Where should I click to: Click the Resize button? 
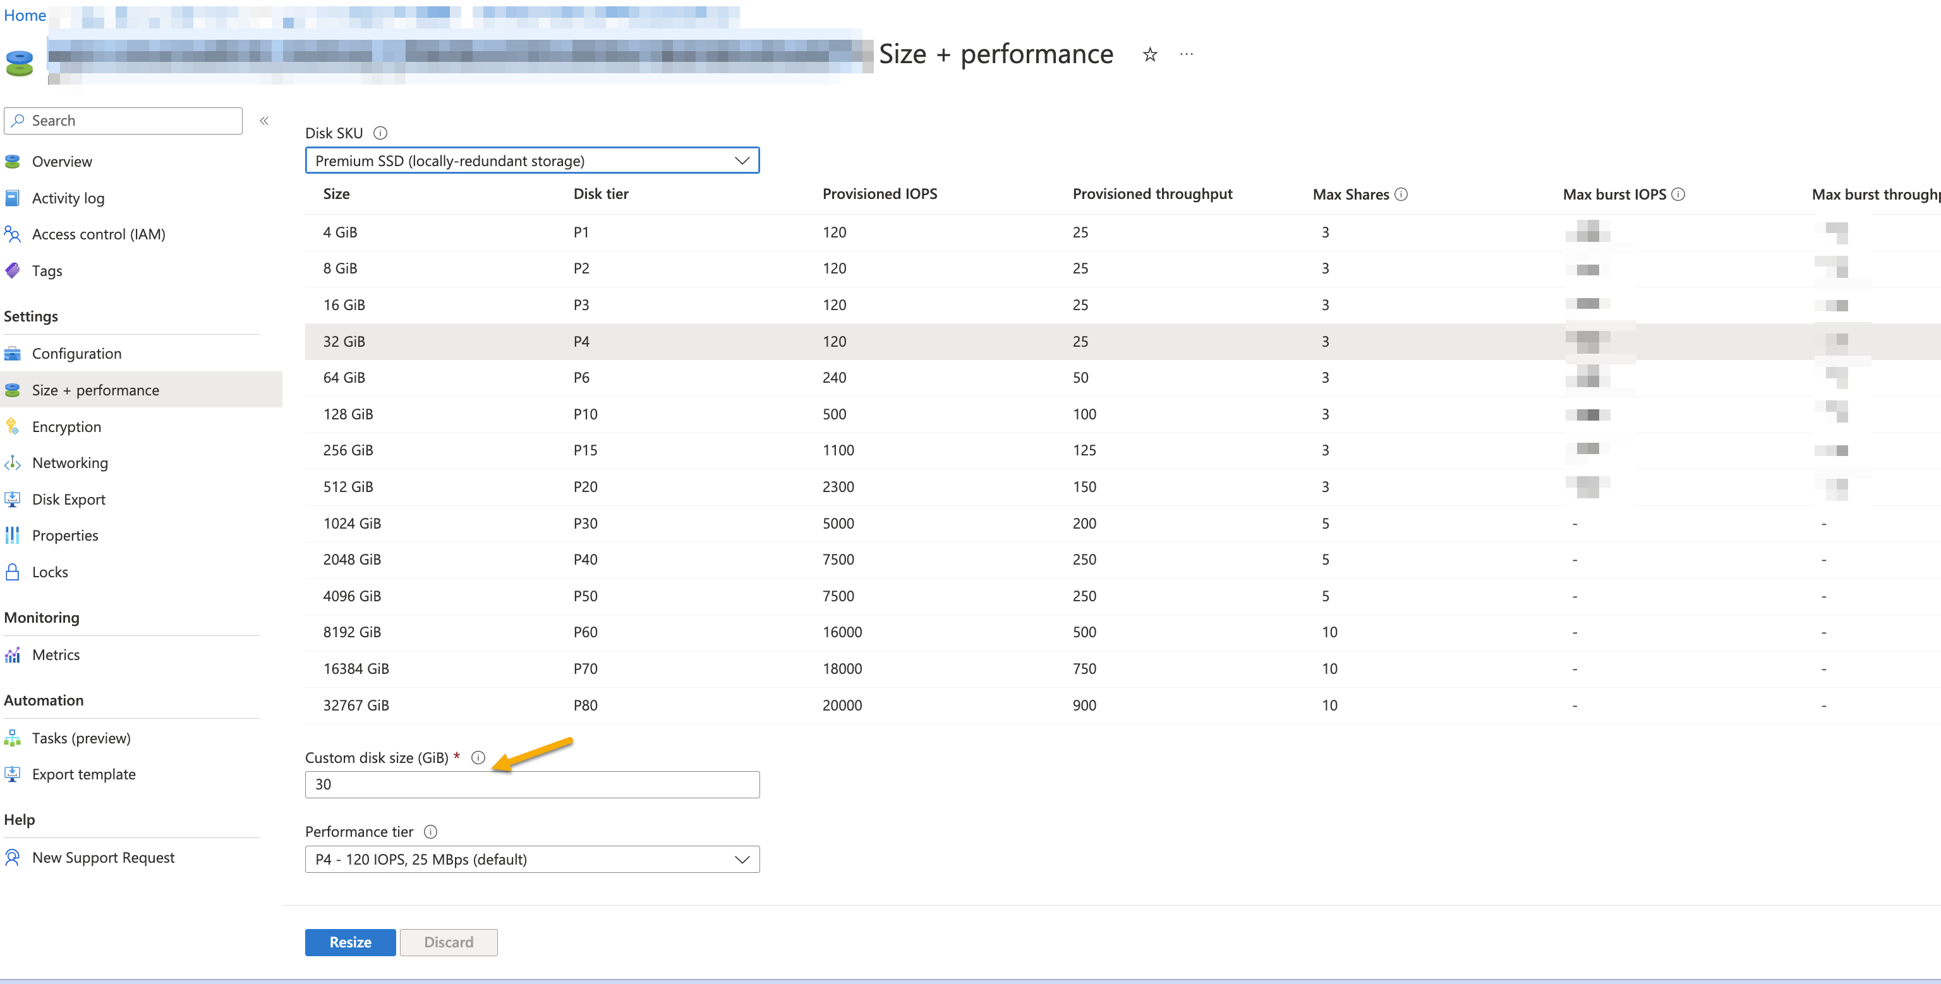pyautogui.click(x=350, y=941)
